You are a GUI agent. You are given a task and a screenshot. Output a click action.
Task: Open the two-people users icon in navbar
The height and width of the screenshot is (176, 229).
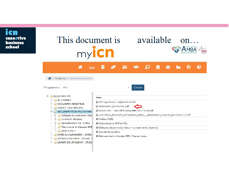[x=125, y=67]
